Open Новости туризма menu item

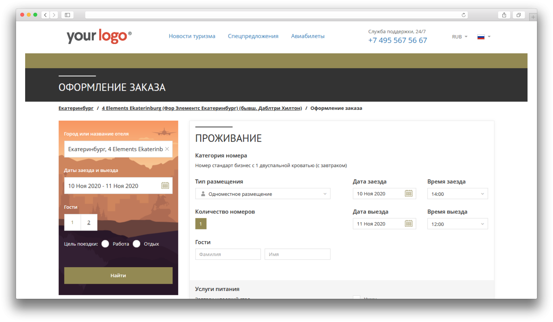[192, 36]
